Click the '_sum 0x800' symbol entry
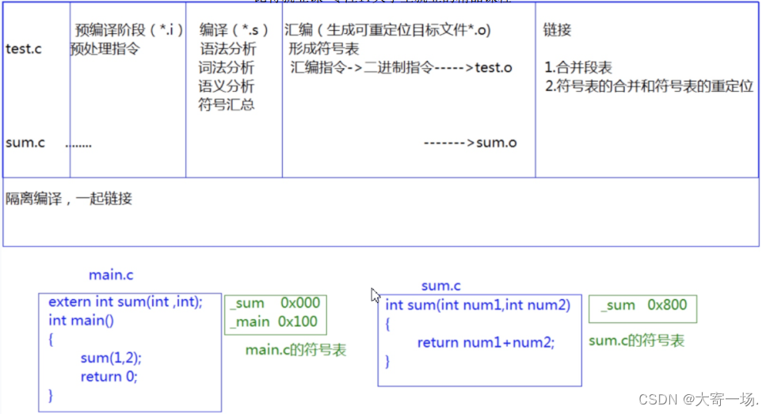This screenshot has height=414, width=770. [644, 305]
